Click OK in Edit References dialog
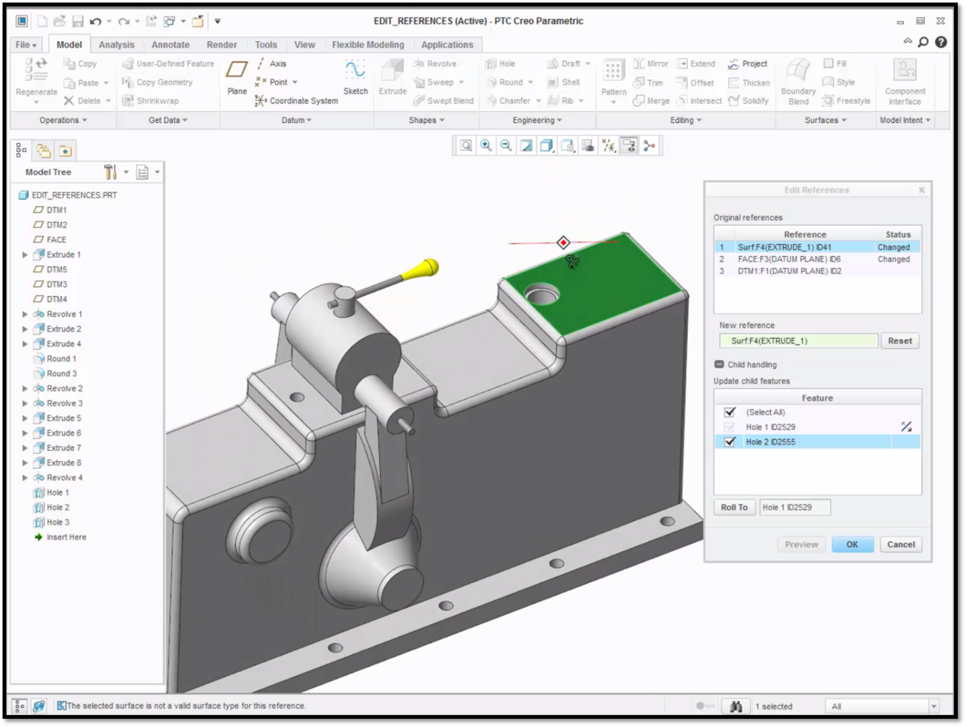The width and height of the screenshot is (966, 727). click(852, 545)
